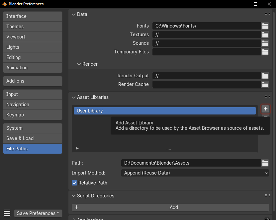
Task: Open the Interface preferences tab
Action: click(x=33, y=16)
